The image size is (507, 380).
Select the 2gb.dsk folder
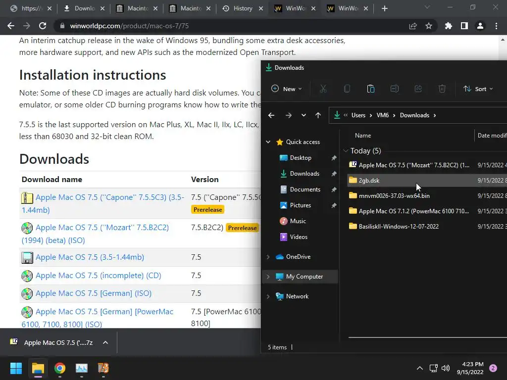pos(427,180)
